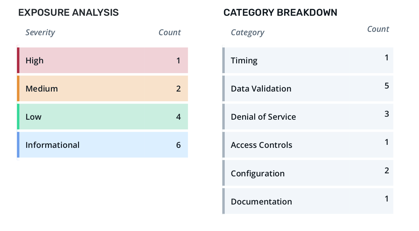Click the Category Breakdown heading

coord(280,13)
